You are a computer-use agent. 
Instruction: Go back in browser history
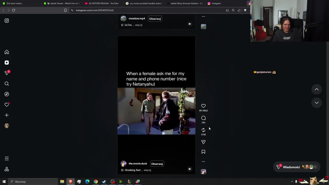tap(3, 10)
